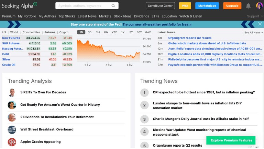The image size is (264, 149).
Task: Go to Latest News menu
Action: (x=87, y=16)
